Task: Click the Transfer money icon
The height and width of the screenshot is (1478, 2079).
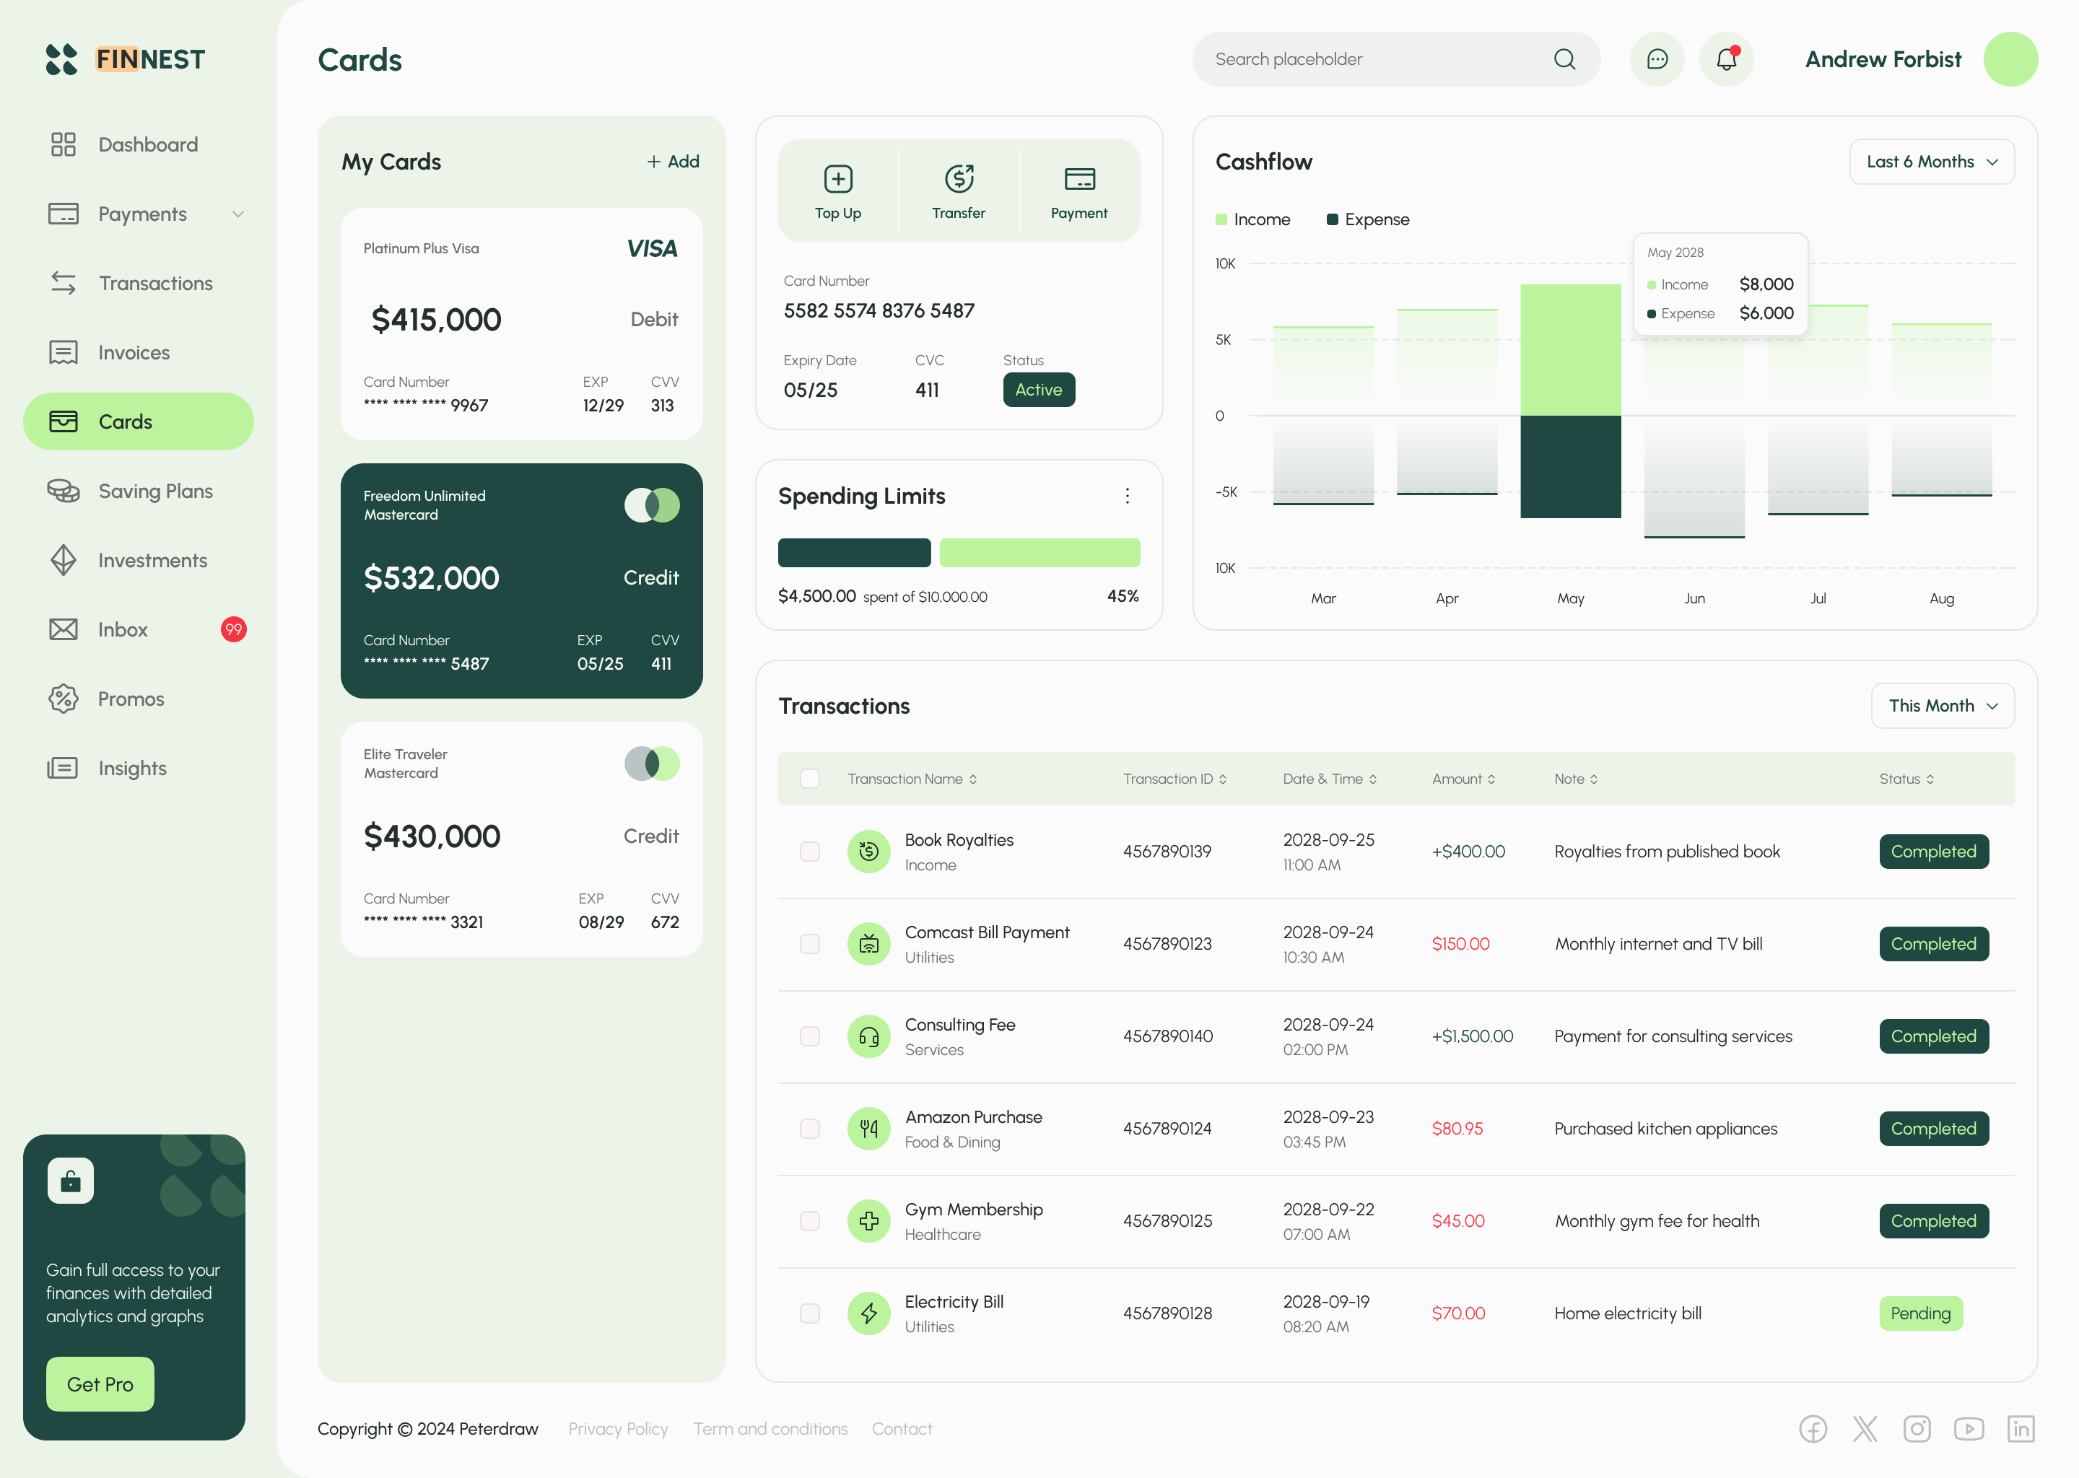Action: (959, 179)
